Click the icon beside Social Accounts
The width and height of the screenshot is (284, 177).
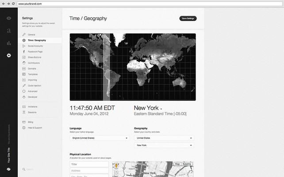(x=24, y=46)
